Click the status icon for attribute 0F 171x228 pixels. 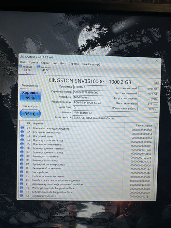(x=21, y=184)
